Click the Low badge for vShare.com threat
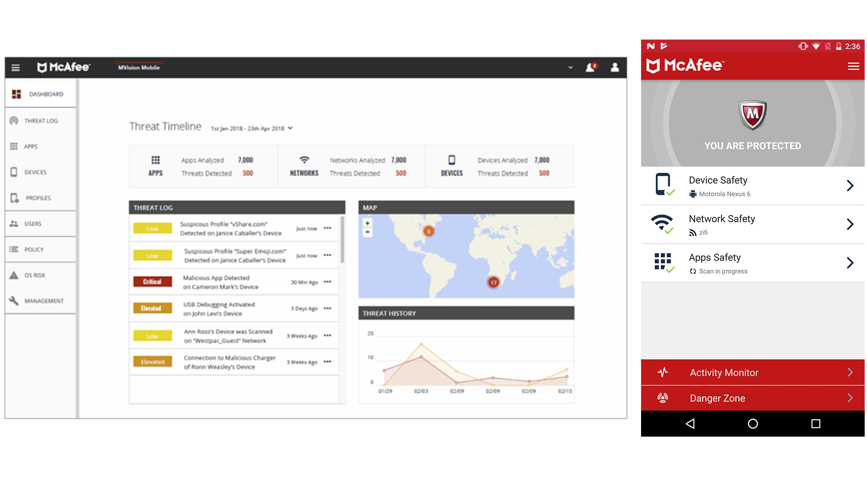This screenshot has height=478, width=867. click(x=152, y=228)
